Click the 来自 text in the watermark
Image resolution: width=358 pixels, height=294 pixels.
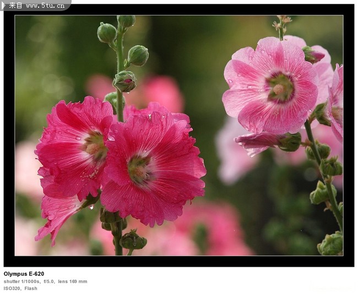coord(16,6)
